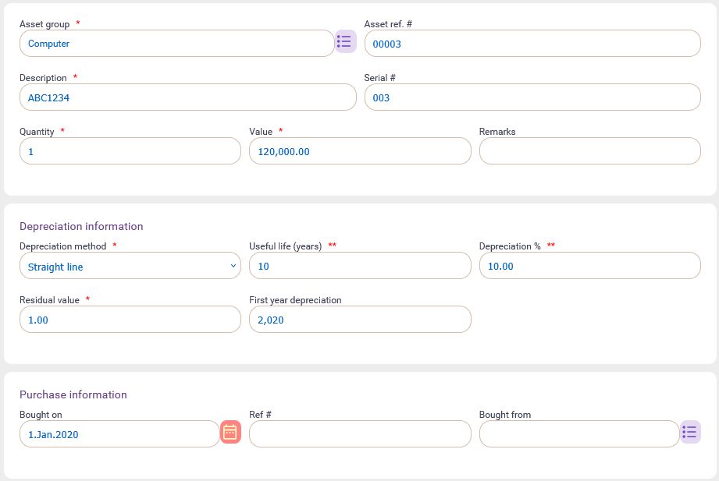Click the First year depreciation label
The height and width of the screenshot is (481, 719).
[x=295, y=300]
